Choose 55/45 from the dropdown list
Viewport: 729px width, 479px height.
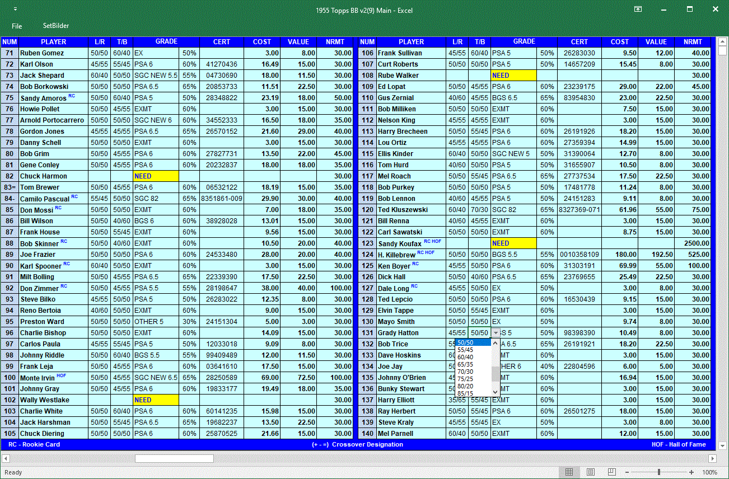473,350
